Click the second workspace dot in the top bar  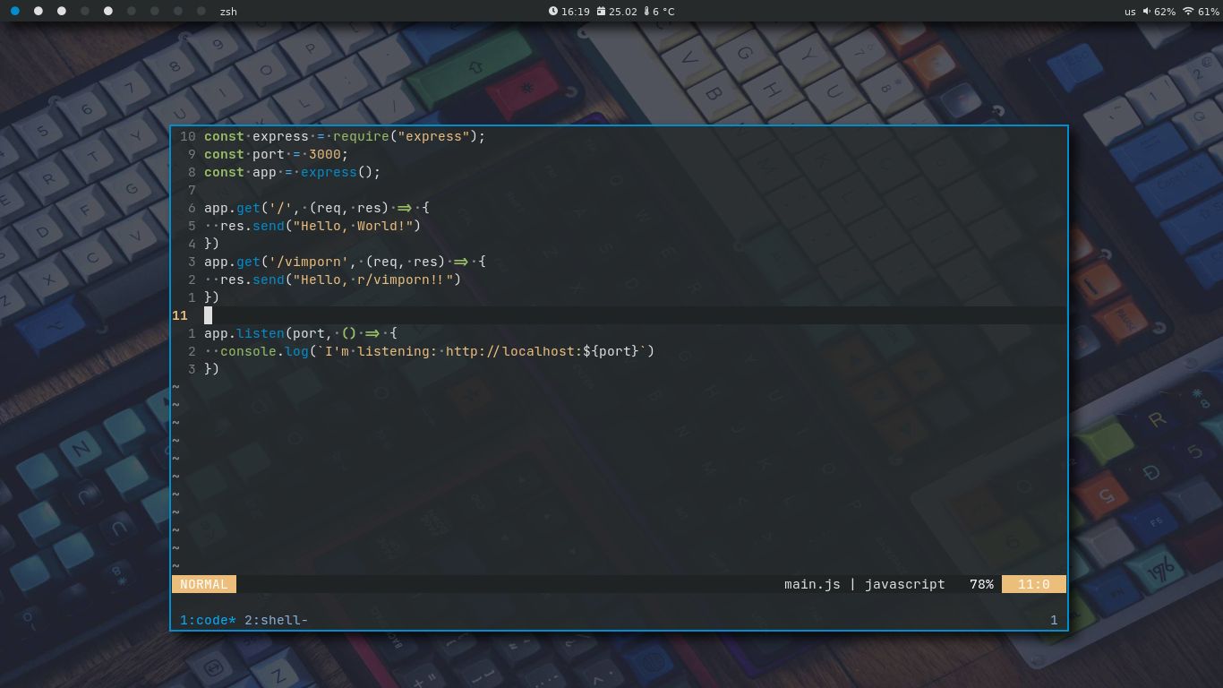coord(38,12)
